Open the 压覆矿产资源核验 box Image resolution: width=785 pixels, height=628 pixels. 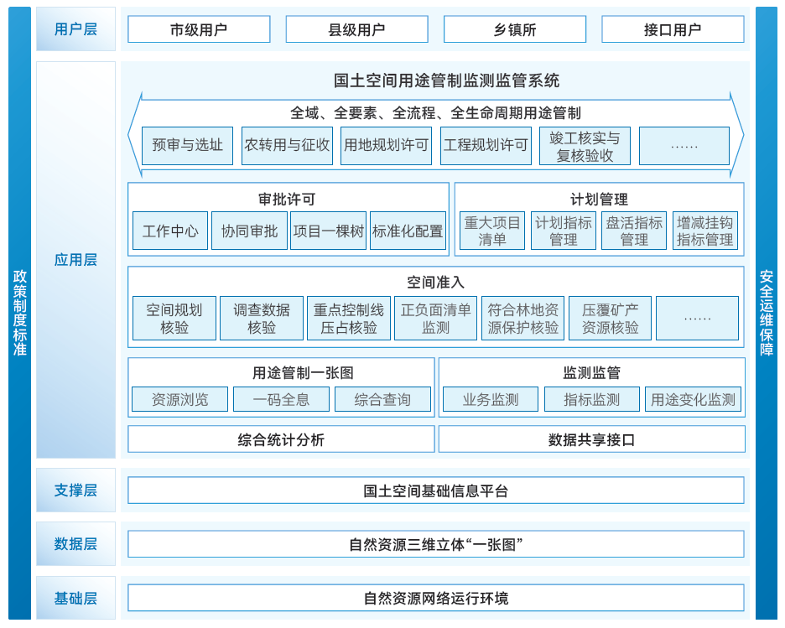(x=610, y=319)
